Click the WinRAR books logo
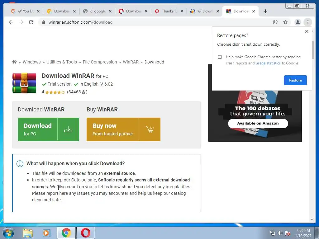The image size is (319, 239). click(24, 83)
